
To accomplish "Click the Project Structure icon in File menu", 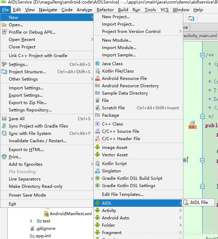I will click(4, 71).
